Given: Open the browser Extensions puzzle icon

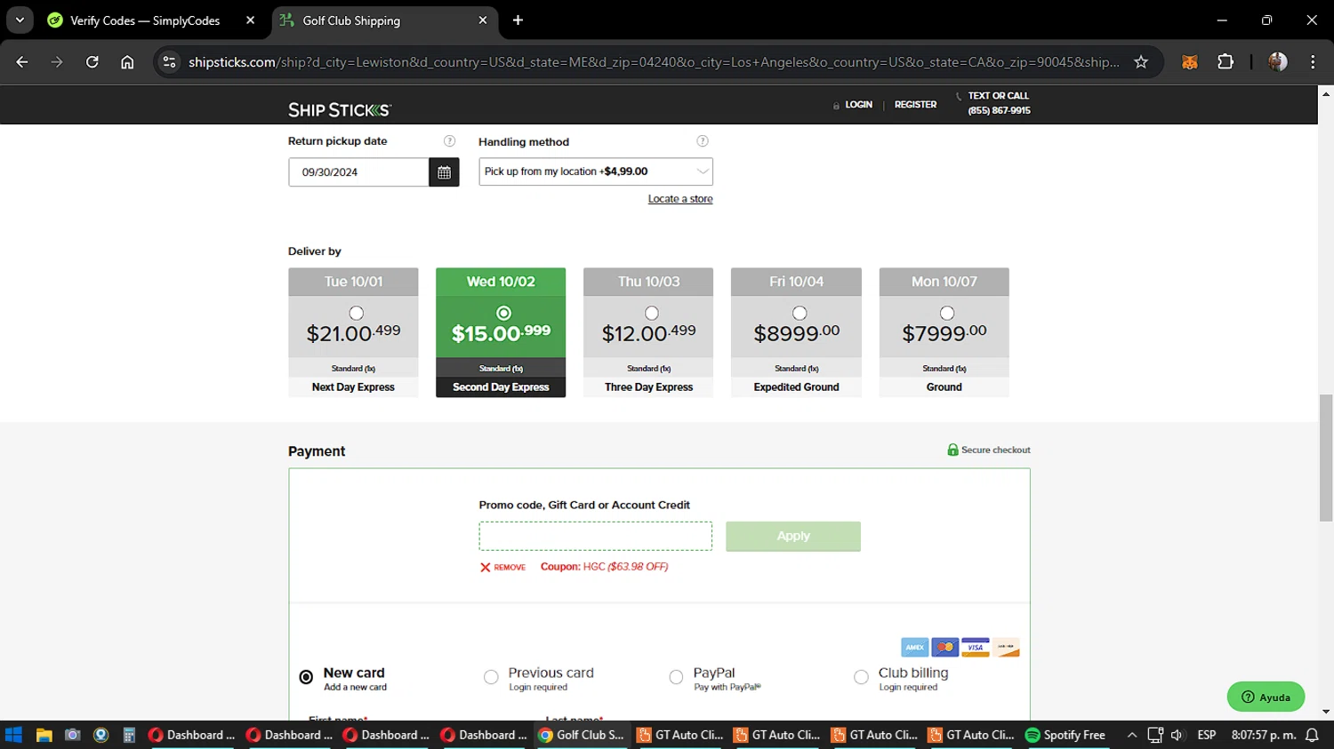Looking at the screenshot, I should coord(1226,62).
